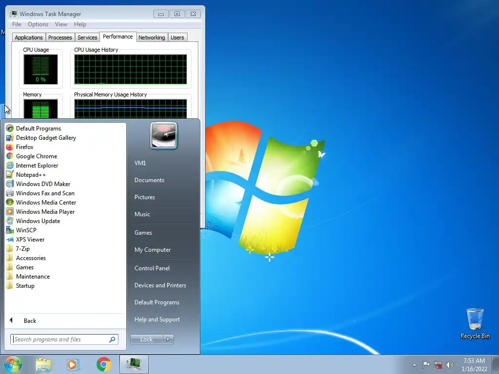The height and width of the screenshot is (374, 499).
Task: Click the Show desktop button
Action: (x=495, y=364)
